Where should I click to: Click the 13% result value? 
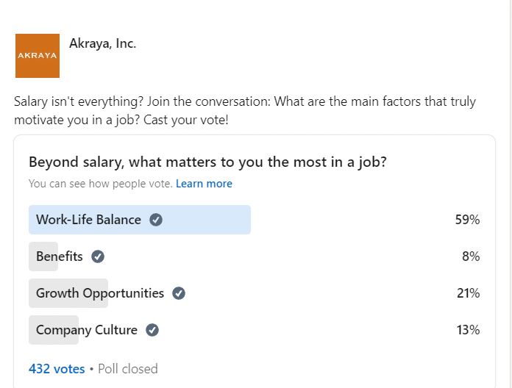[468, 330]
